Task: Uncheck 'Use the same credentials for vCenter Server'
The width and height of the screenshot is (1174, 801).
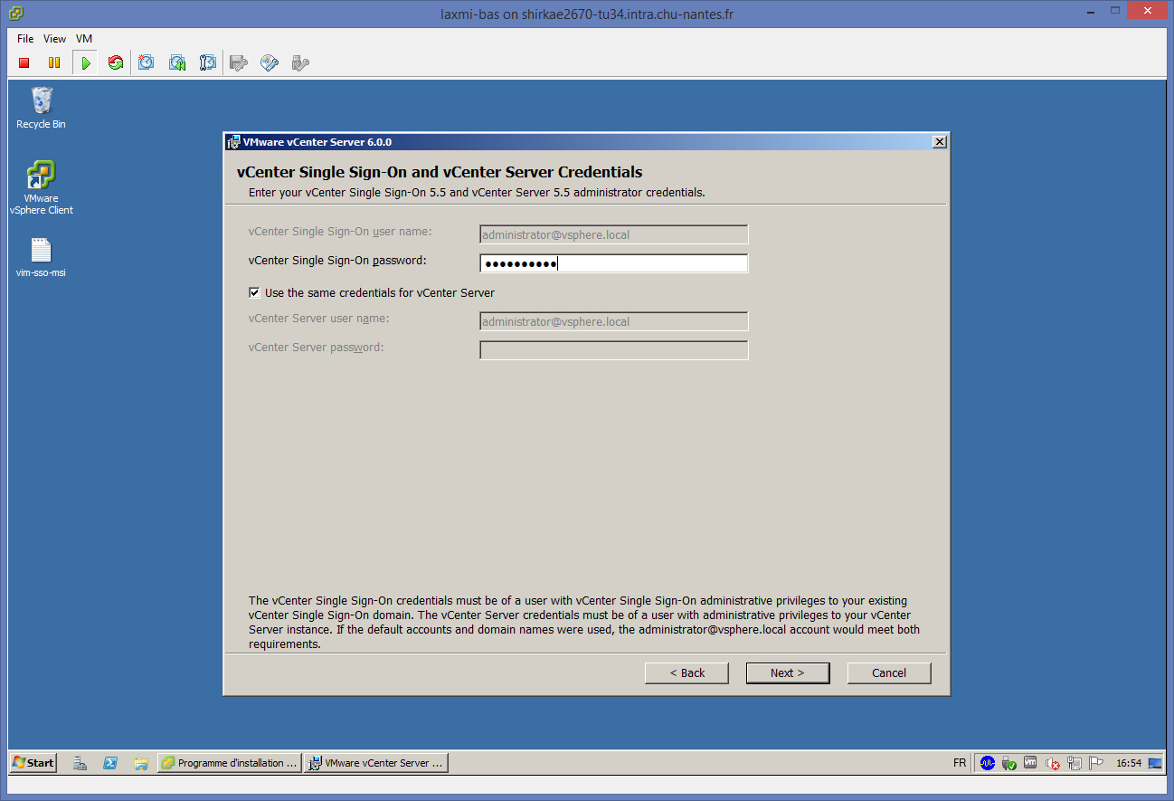Action: (254, 293)
